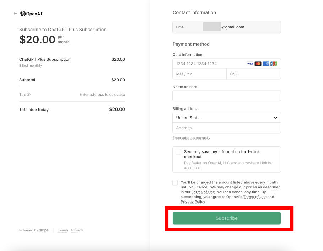Check the monthly billing agreement checkbox
This screenshot has height=251, width=323.
(x=175, y=182)
